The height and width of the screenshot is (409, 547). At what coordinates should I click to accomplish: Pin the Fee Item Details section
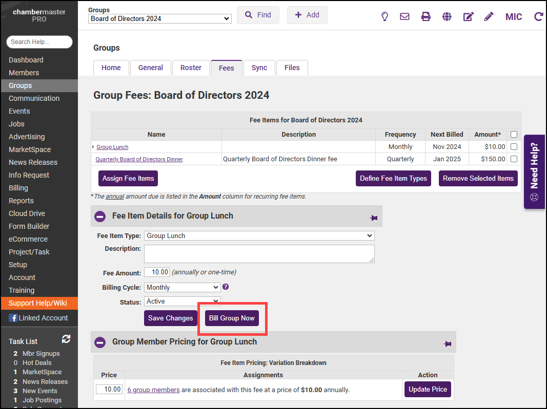[x=373, y=218]
